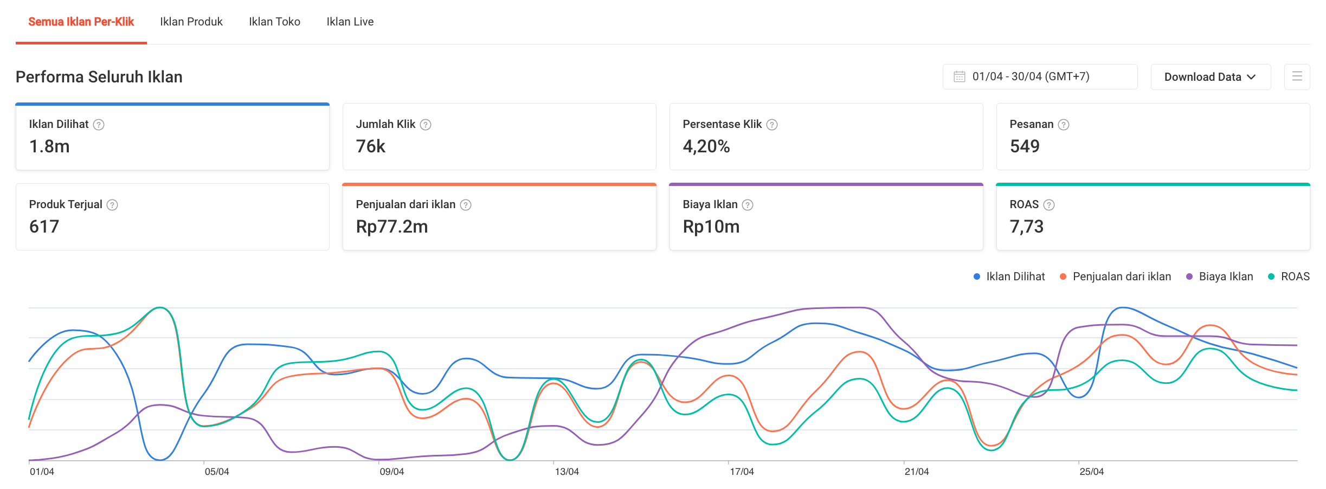Expand the Download Data dropdown
Image resolution: width=1326 pixels, height=489 pixels.
click(x=1210, y=77)
